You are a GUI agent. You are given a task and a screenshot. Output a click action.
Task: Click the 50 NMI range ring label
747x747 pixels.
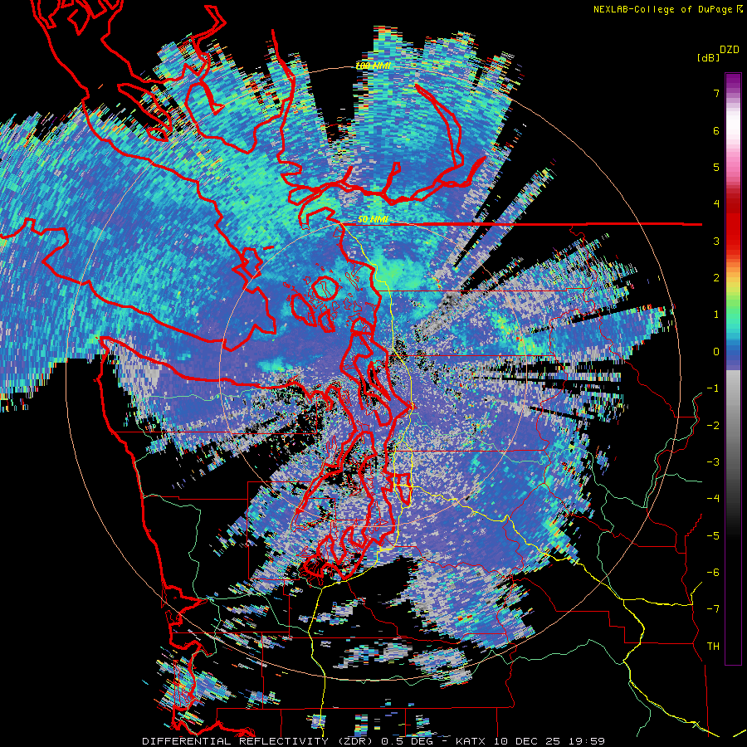pos(373,220)
